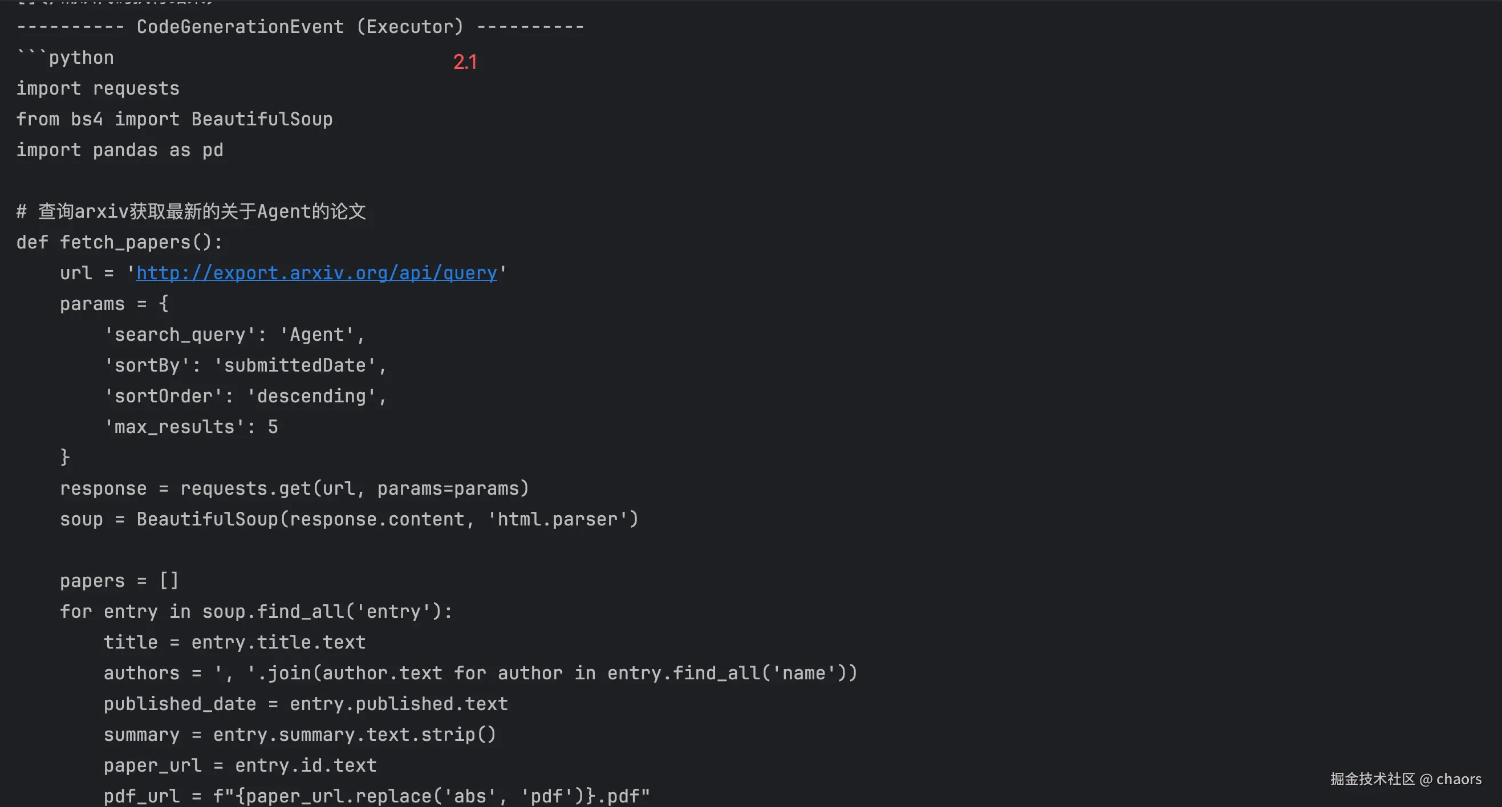The image size is (1502, 807).
Task: Click the 'published_date = entry.published.text' line
Action: (305, 704)
